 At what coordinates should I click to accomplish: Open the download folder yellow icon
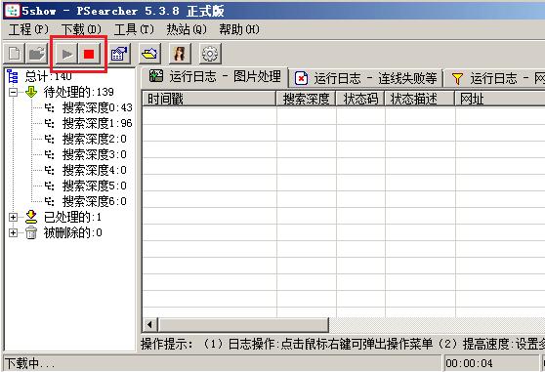[149, 54]
